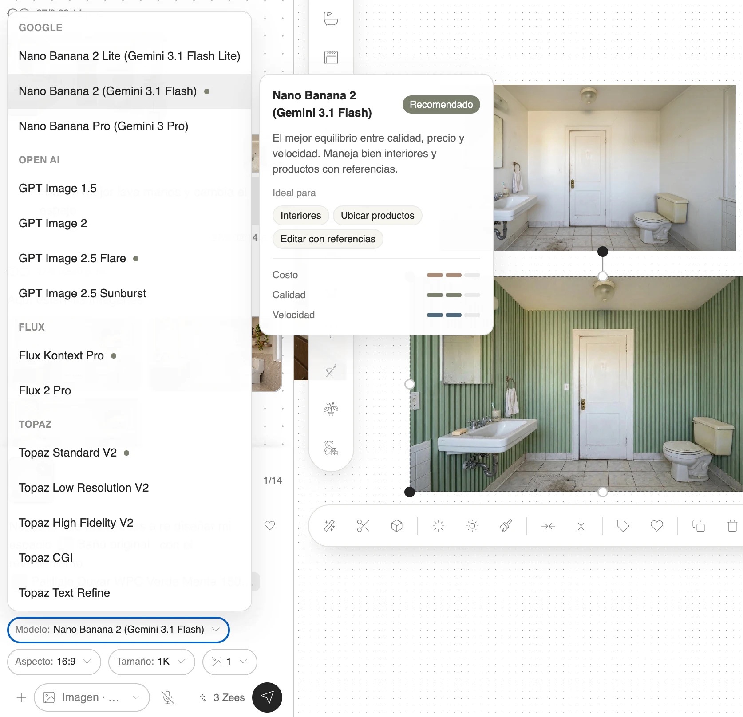Delete the image with the trash icon
743x717 pixels.
click(x=732, y=526)
